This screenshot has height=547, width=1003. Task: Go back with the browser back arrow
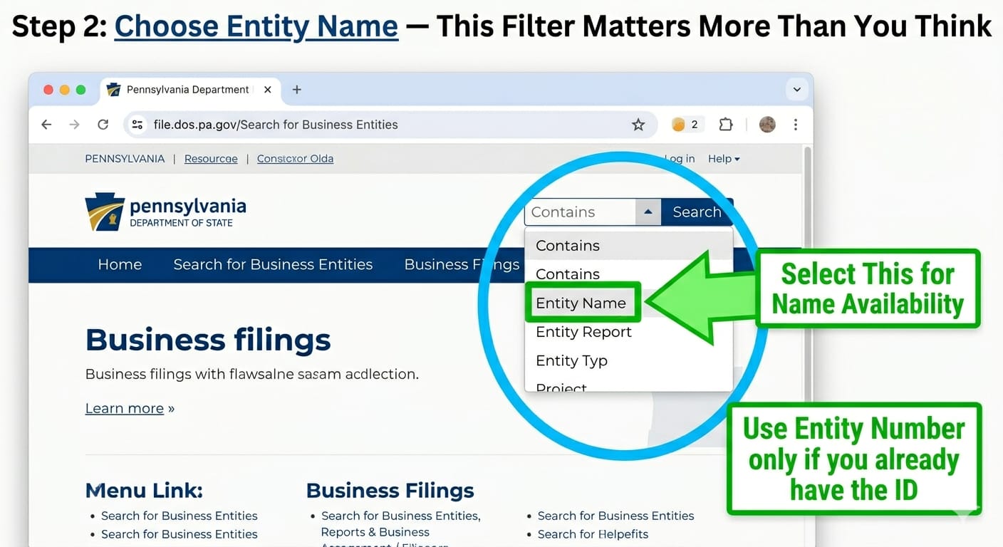click(46, 125)
